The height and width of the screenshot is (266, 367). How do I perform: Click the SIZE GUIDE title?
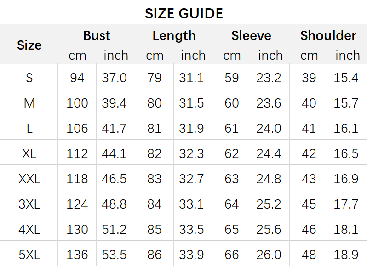click(x=183, y=13)
